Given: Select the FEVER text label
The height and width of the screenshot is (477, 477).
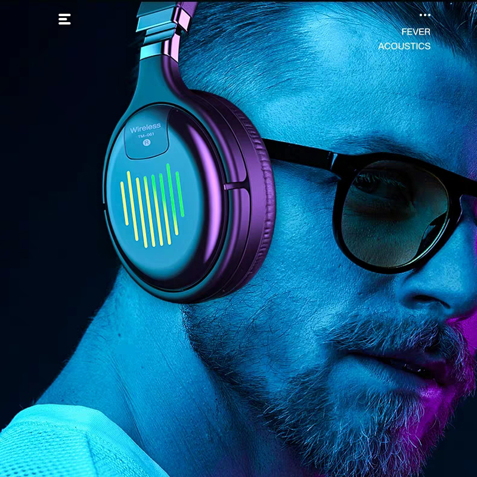Looking at the screenshot, I should click(x=416, y=32).
